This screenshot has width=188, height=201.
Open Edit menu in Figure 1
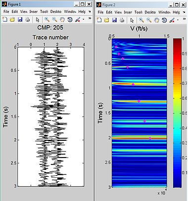pos(15,11)
